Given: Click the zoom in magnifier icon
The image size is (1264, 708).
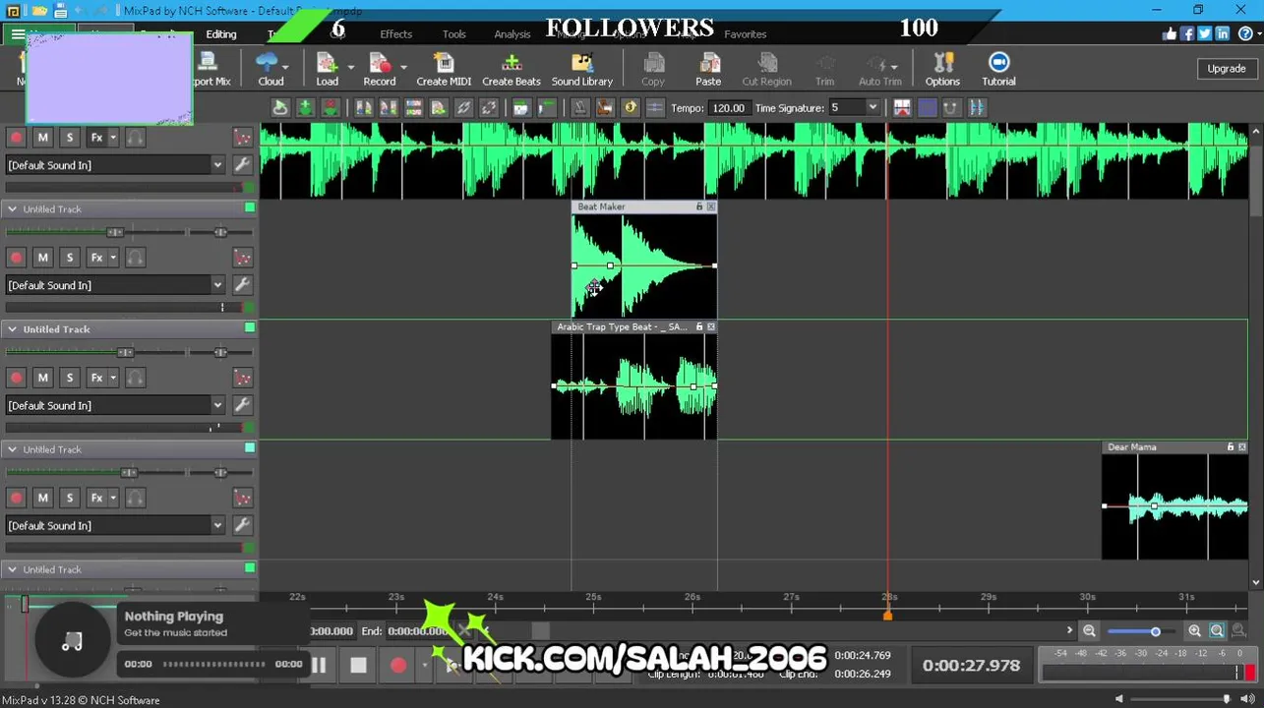Looking at the screenshot, I should 1194,631.
